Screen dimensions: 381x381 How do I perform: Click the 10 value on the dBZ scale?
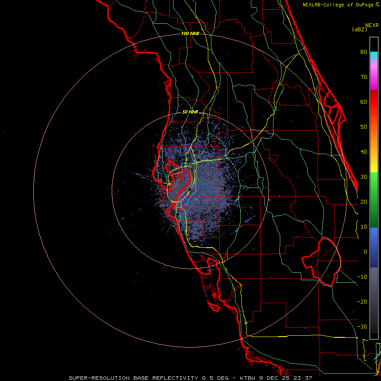click(364, 227)
